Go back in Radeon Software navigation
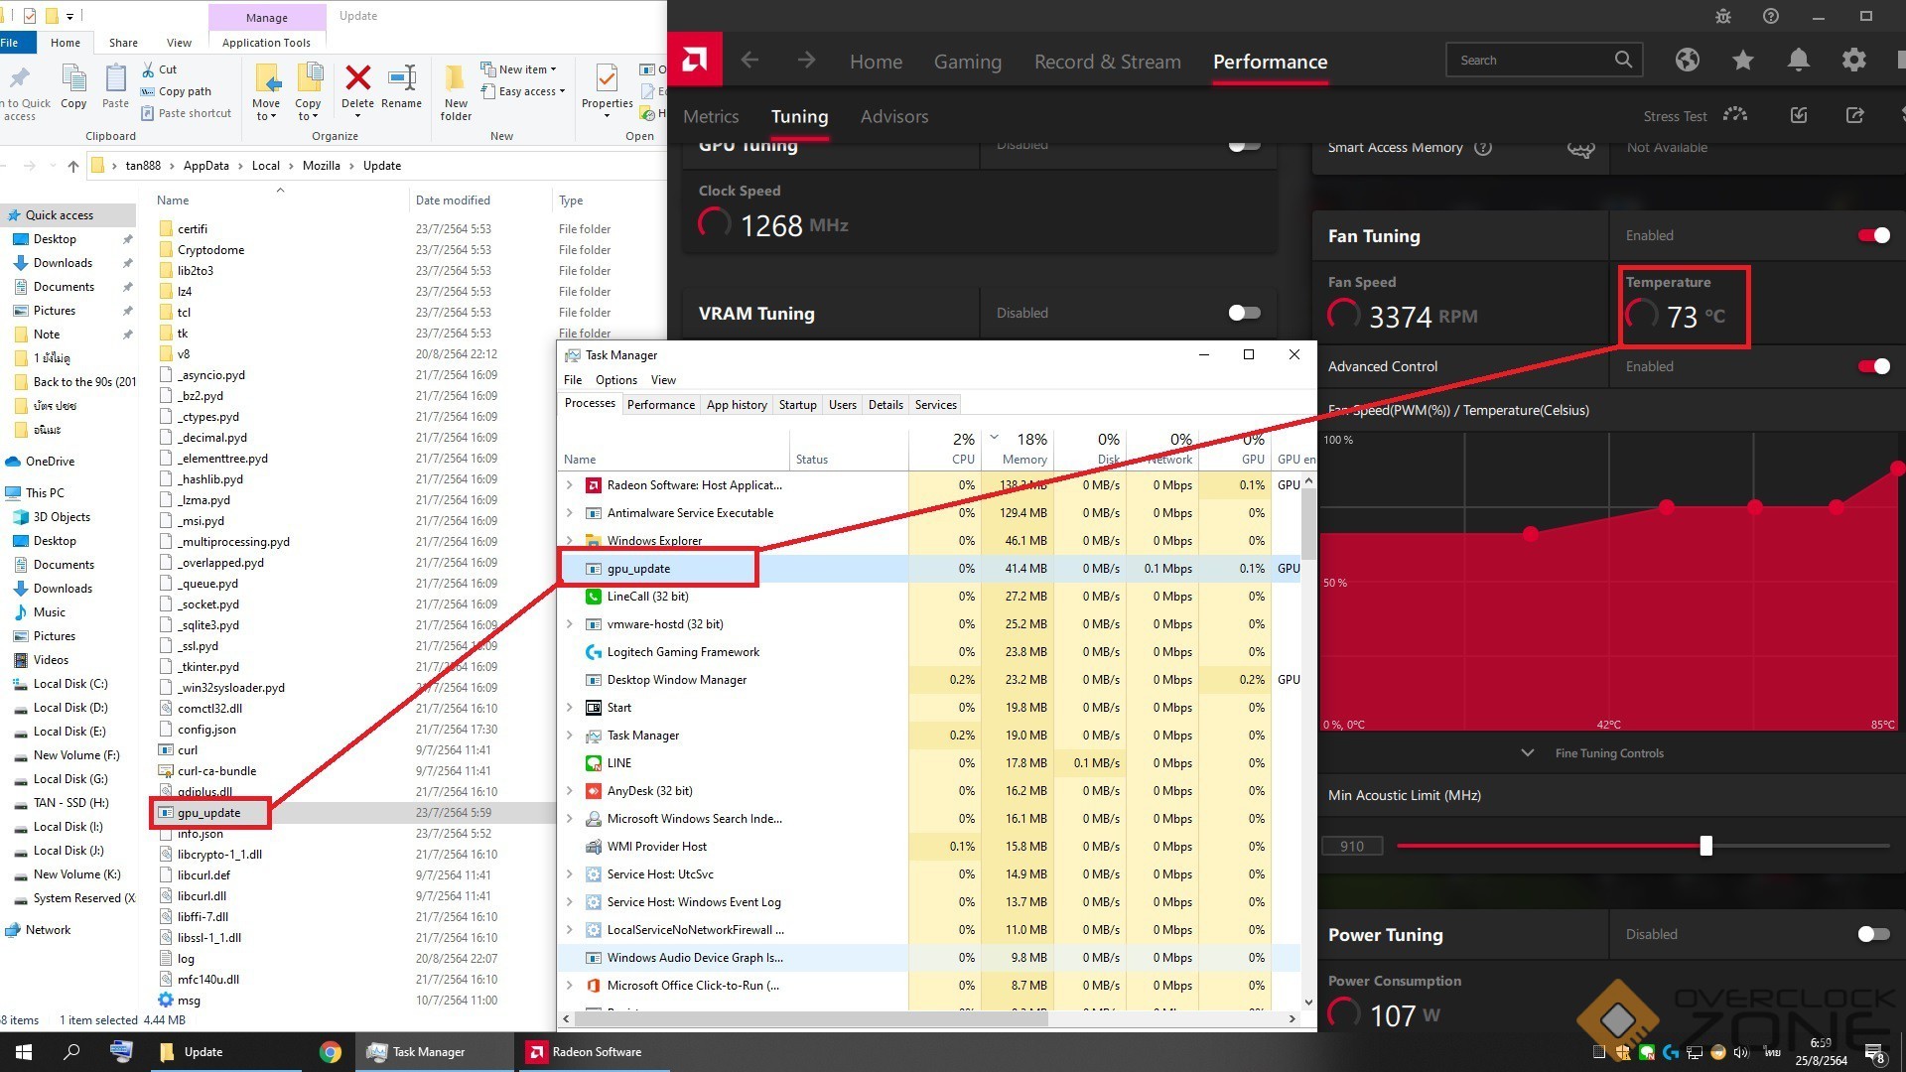The width and height of the screenshot is (1906, 1072). tap(749, 61)
